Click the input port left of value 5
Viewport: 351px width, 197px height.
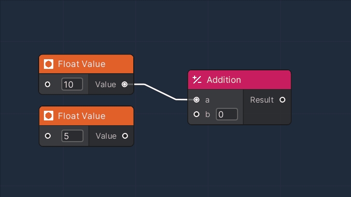coord(47,136)
